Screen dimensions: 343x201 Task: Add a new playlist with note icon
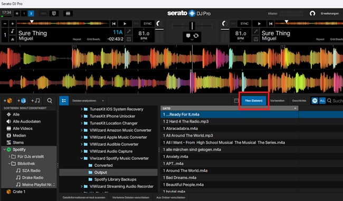[35, 101]
